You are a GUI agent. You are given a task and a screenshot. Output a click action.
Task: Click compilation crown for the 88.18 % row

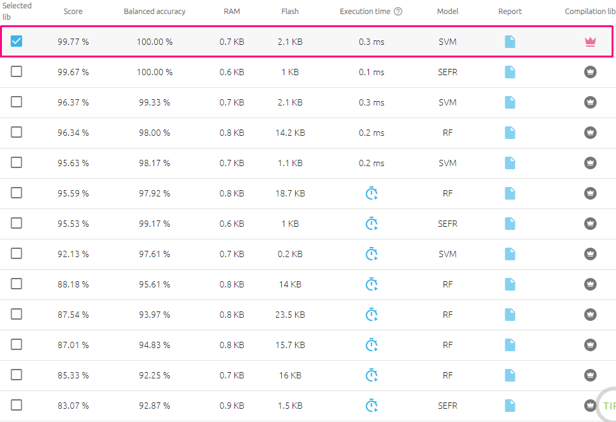tap(590, 284)
